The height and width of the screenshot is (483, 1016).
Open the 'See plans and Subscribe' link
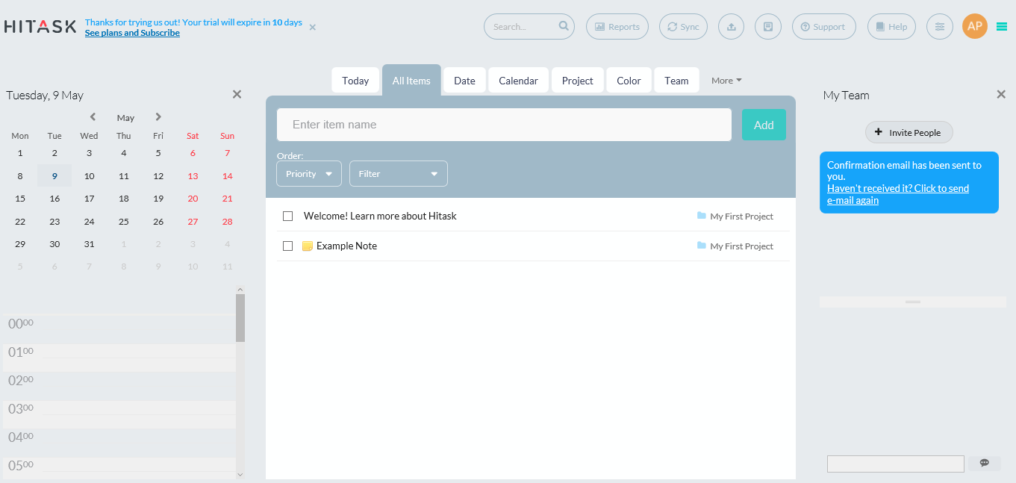click(132, 33)
